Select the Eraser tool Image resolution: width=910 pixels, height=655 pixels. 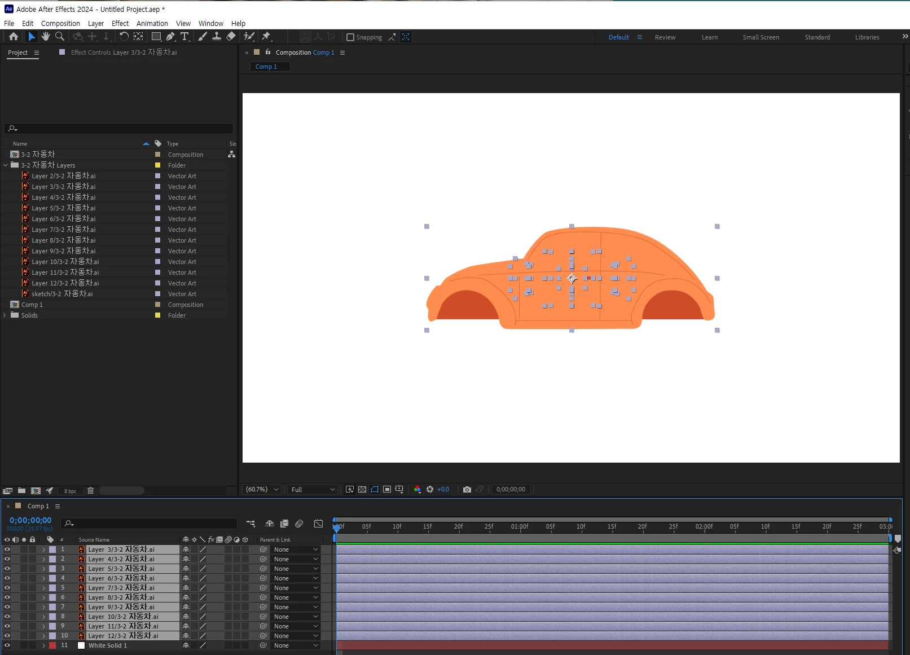[x=231, y=37]
